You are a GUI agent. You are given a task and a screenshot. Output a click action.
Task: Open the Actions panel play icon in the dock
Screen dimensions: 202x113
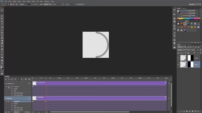[175, 14]
